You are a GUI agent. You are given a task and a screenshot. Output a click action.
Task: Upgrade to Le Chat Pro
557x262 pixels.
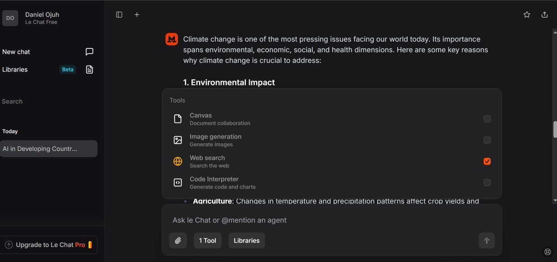point(49,245)
